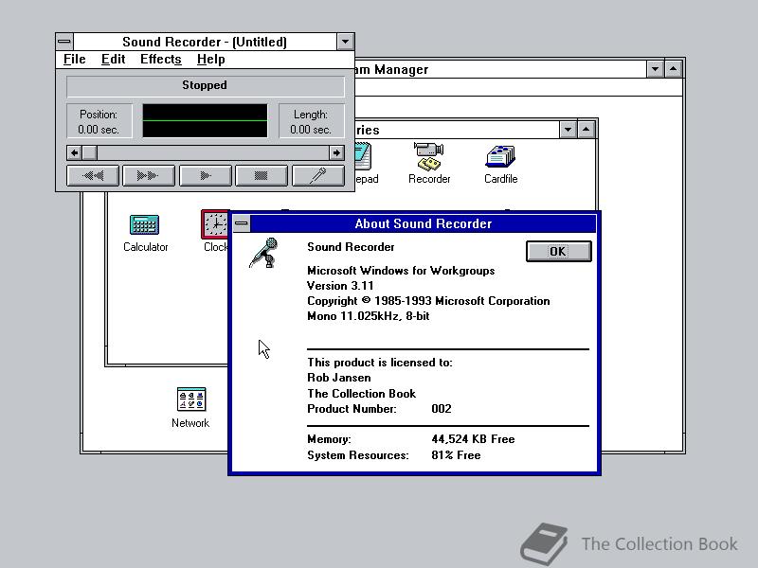This screenshot has height=568, width=758.
Task: Click the Sound Recorder title bar
Action: [205, 42]
